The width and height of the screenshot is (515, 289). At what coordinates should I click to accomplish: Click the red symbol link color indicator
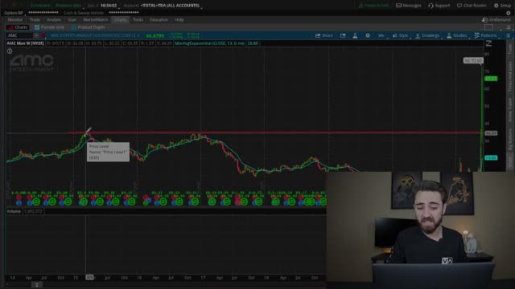pos(43,35)
